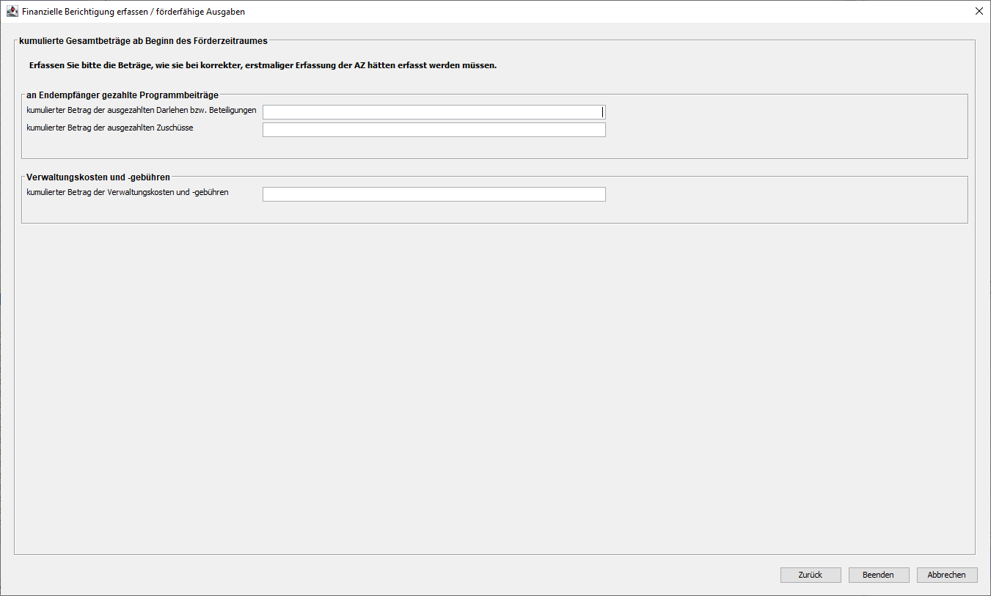
Task: Focus the Darlehen bzw. Beteiligungen amount field
Action: pos(433,112)
